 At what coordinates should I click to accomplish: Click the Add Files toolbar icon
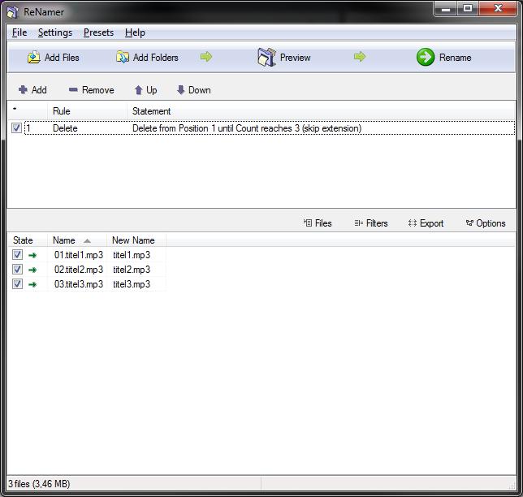pyautogui.click(x=33, y=58)
